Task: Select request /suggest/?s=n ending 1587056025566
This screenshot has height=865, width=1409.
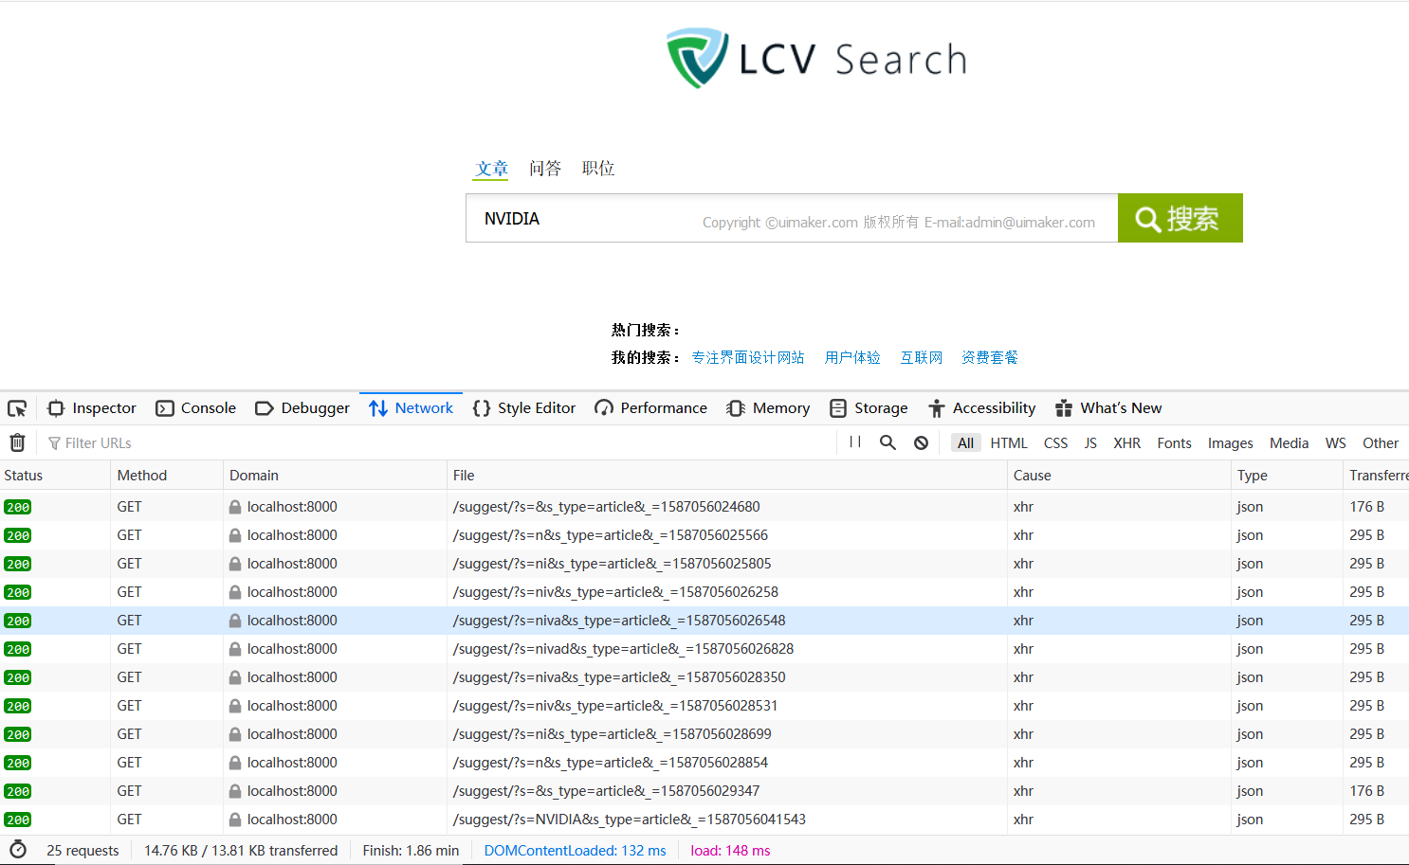Action: tap(704, 535)
